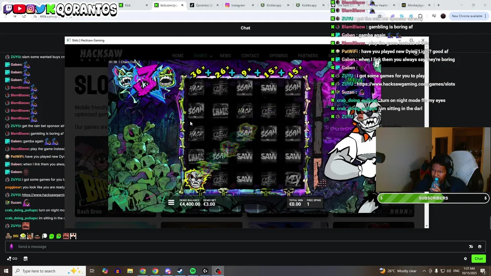The image size is (491, 276).
Task: Open Steam from the taskbar
Action: (180, 271)
